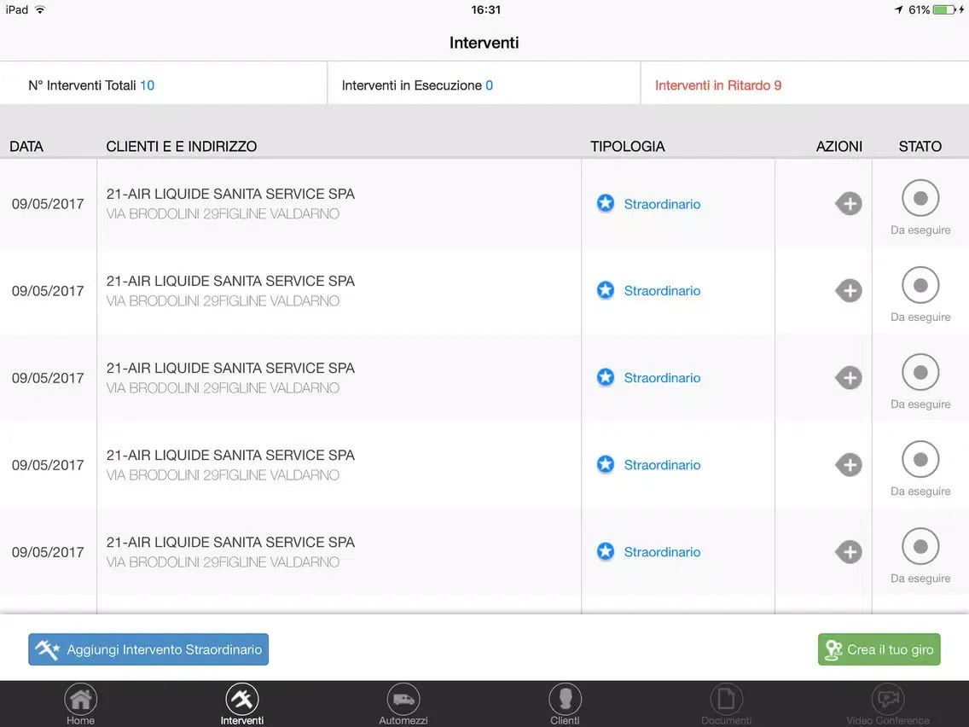
Task: Filter by 'Interventi in Ritardo 9'
Action: point(717,85)
